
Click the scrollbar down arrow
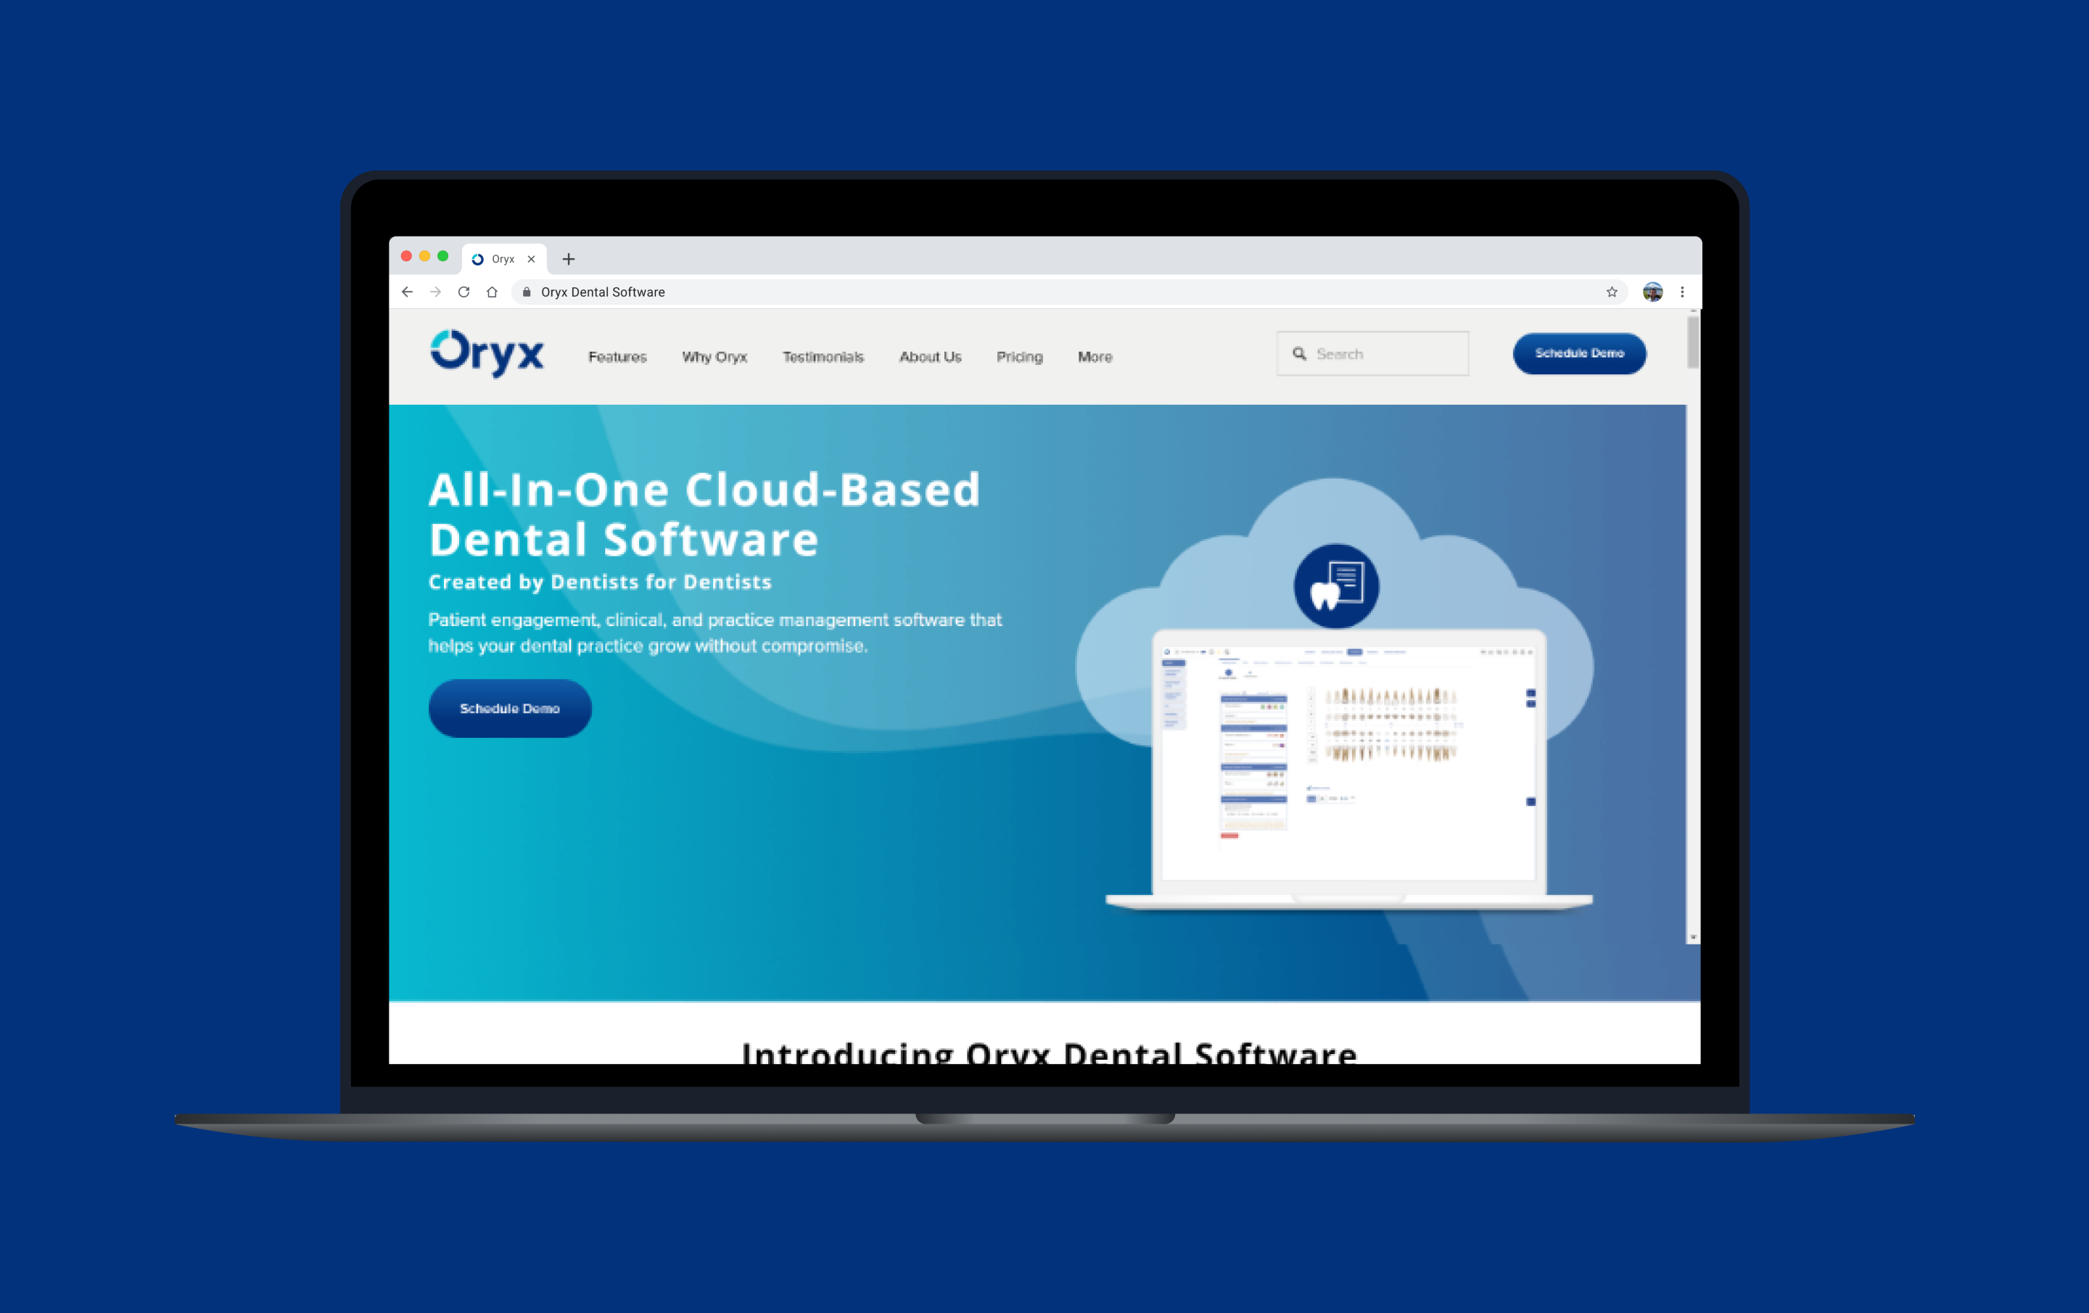pyautogui.click(x=1692, y=937)
